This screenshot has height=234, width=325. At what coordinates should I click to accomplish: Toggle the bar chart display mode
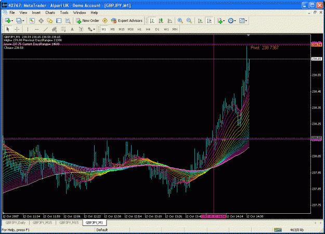tap(152, 20)
